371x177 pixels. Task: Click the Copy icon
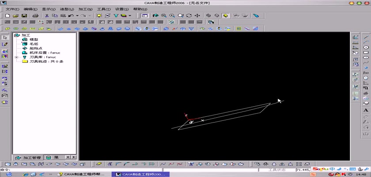pyautogui.click(x=55, y=15)
